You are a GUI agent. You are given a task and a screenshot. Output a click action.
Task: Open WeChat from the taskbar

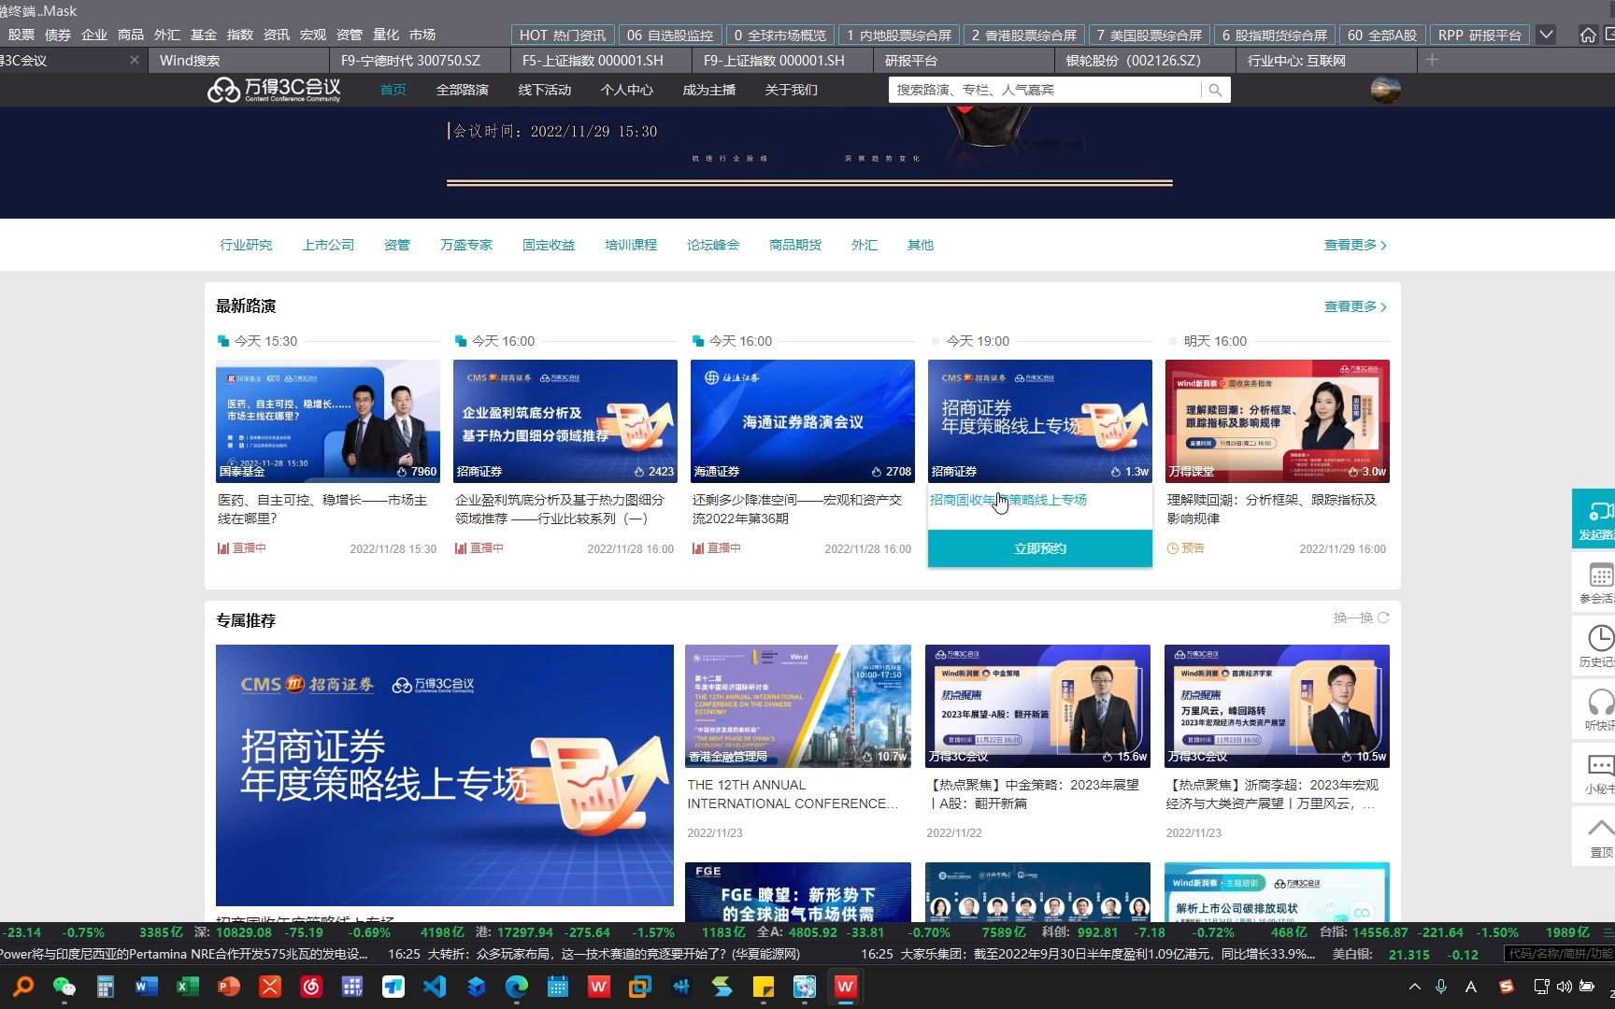click(x=64, y=987)
